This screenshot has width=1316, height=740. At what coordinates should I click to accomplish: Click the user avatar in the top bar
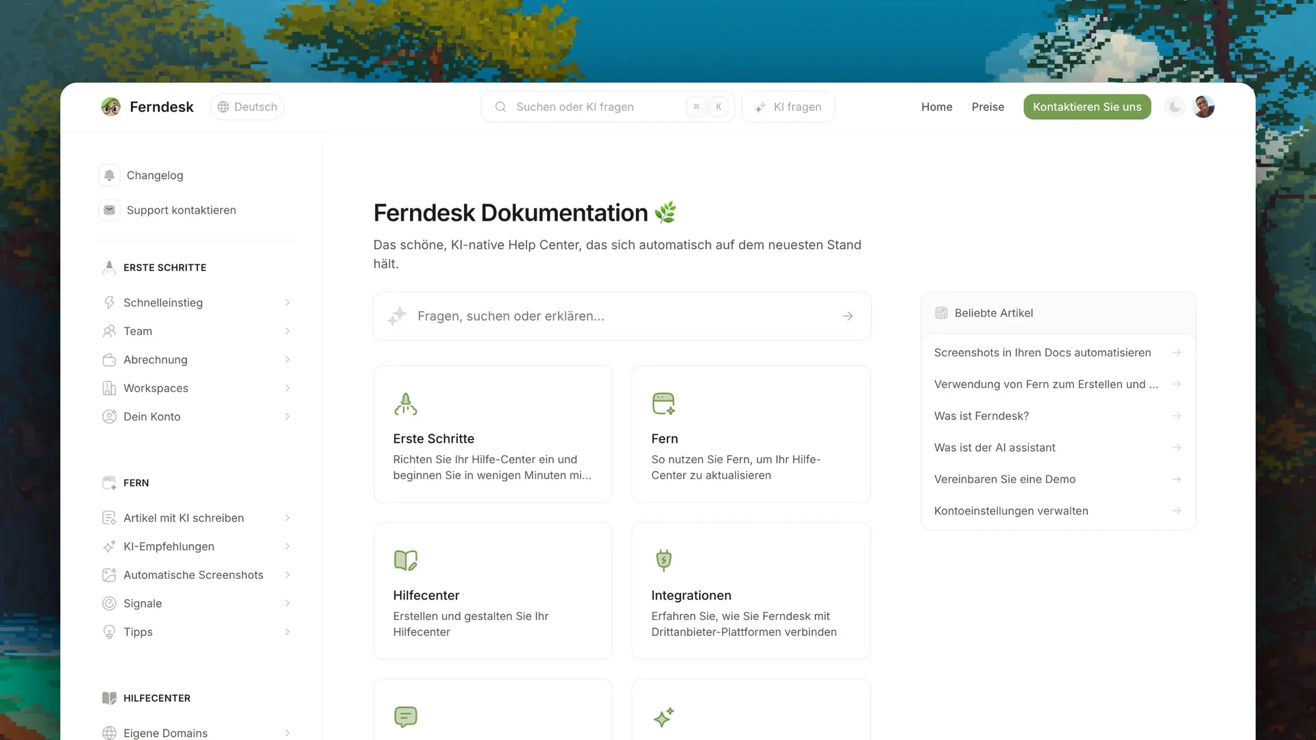pos(1204,106)
